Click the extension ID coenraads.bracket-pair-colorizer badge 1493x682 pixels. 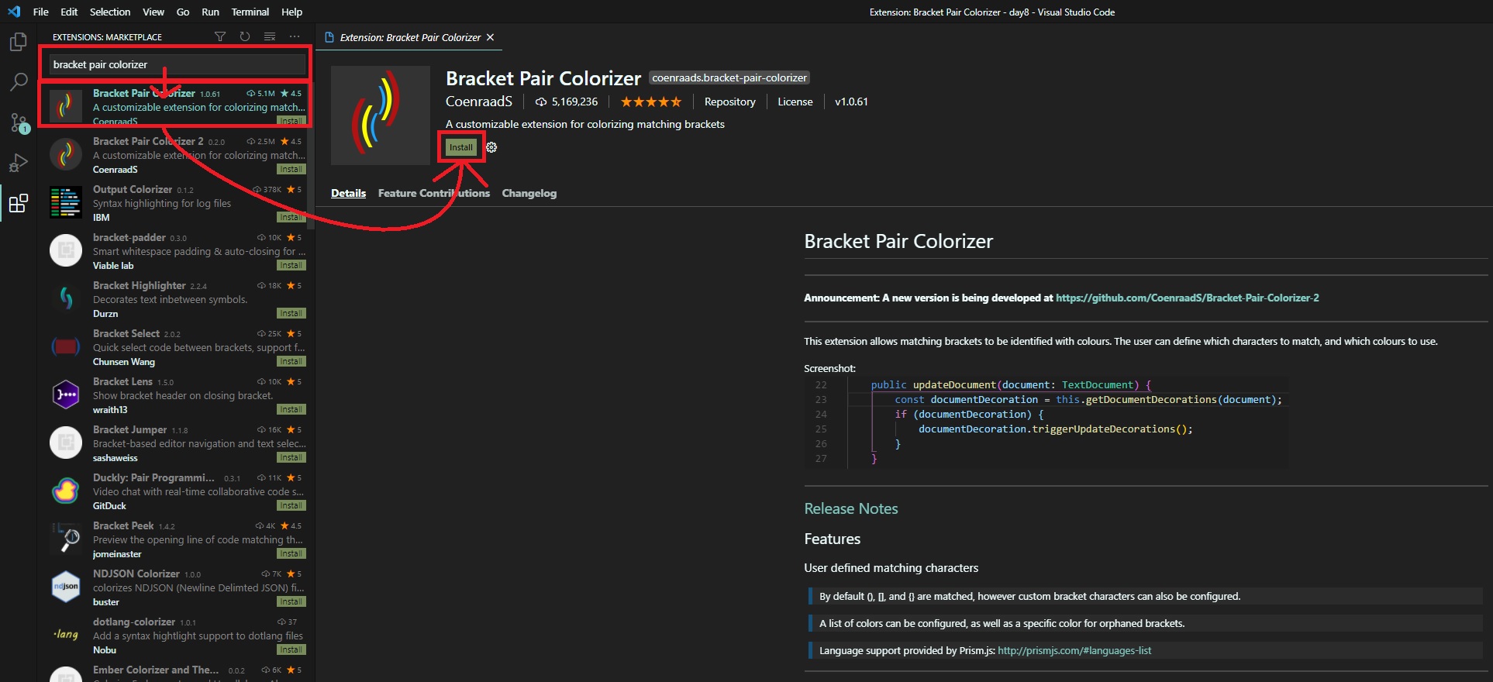[x=729, y=77]
